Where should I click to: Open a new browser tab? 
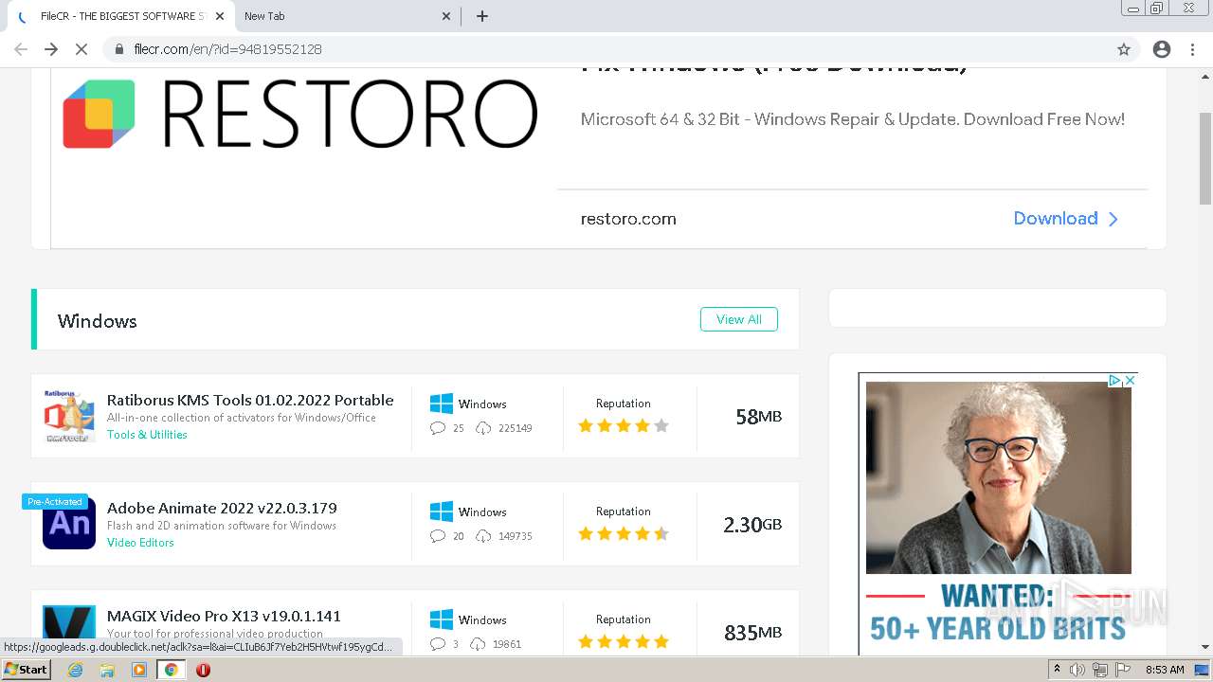click(482, 16)
